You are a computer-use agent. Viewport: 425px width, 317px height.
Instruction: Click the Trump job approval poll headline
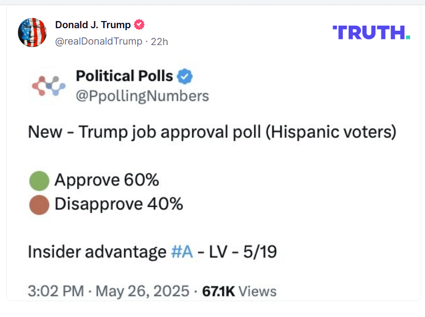[x=212, y=132]
